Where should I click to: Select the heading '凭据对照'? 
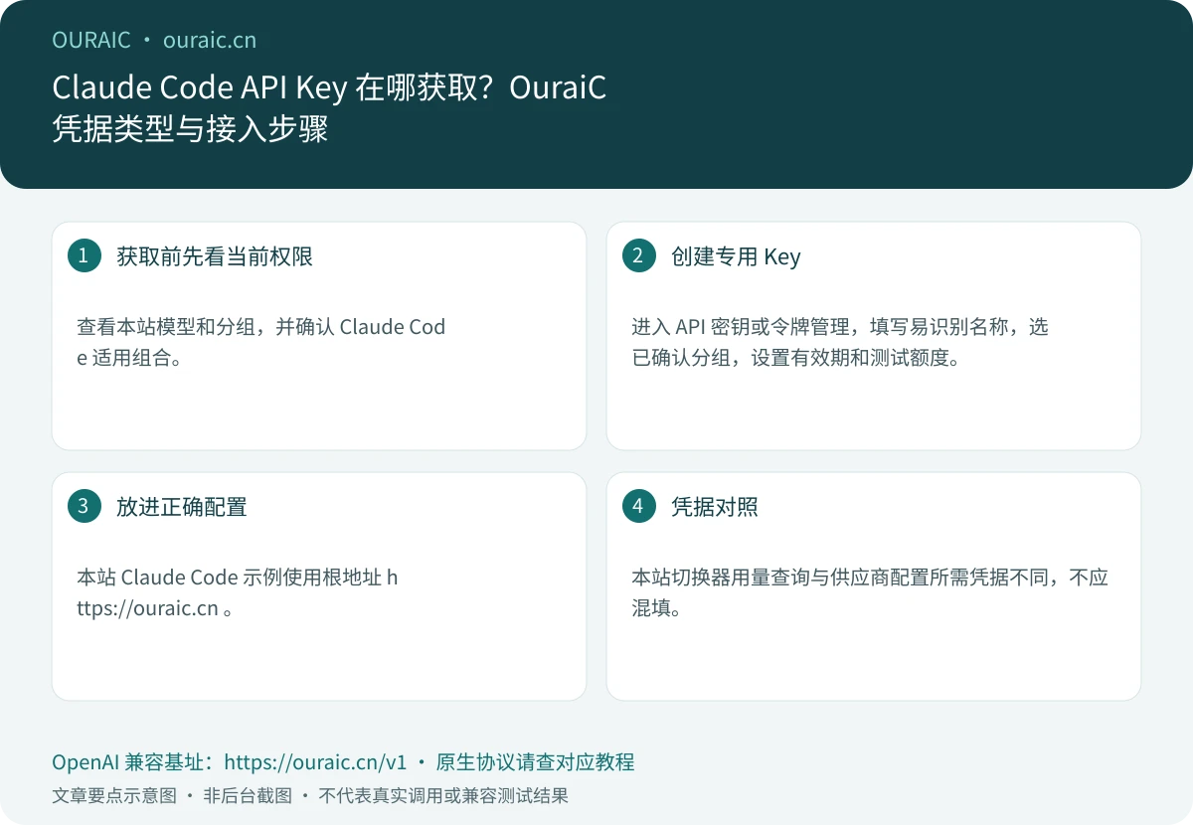click(715, 507)
